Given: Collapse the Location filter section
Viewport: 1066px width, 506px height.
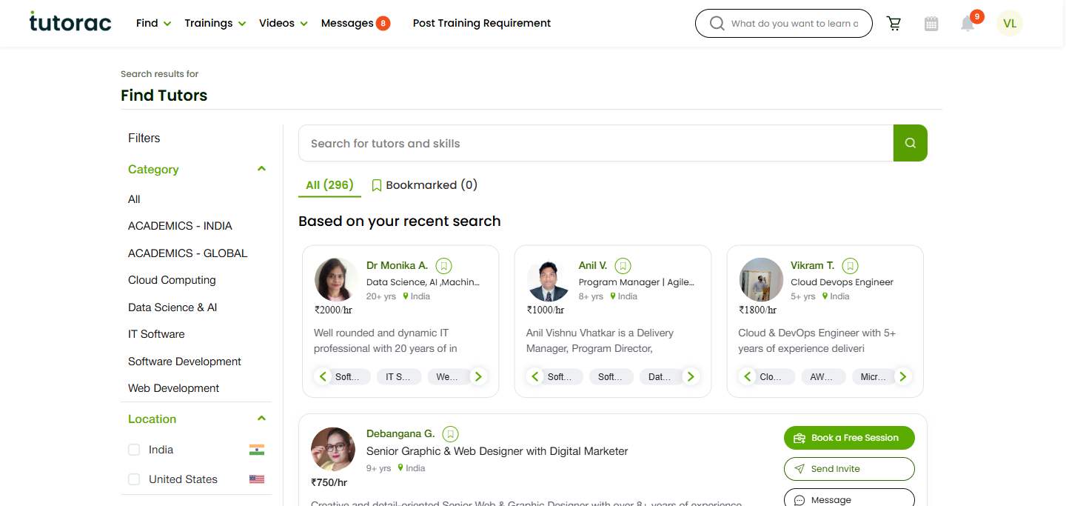Looking at the screenshot, I should coord(261,419).
